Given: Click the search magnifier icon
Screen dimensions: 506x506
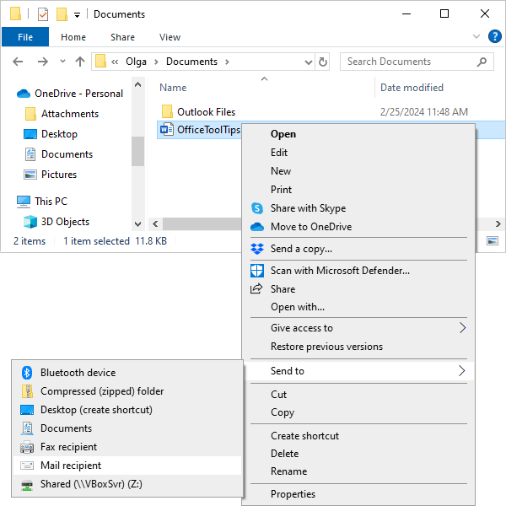Looking at the screenshot, I should click(482, 62).
